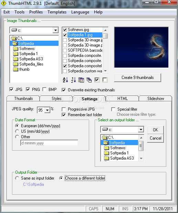
Task: Uncheck Softnews.jpg in file list
Action: [x=65, y=30]
